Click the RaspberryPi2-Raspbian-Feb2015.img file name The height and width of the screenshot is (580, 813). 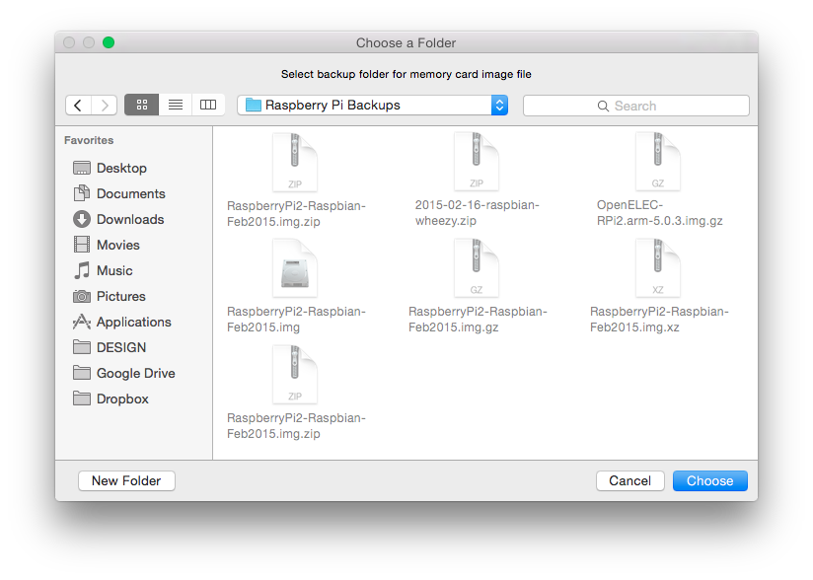(296, 320)
